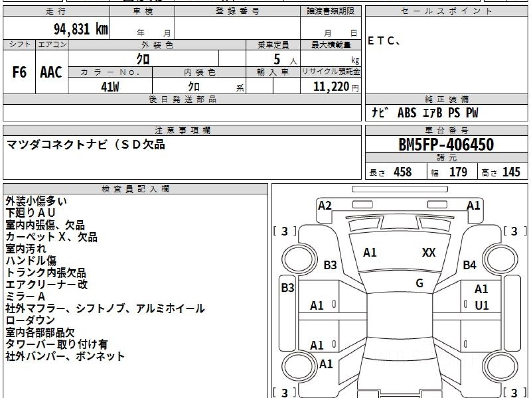Select chassis number BM5FP-406450

pyautogui.click(x=446, y=145)
